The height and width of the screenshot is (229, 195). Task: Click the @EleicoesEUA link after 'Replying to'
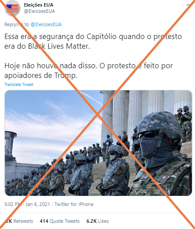tap(46, 24)
